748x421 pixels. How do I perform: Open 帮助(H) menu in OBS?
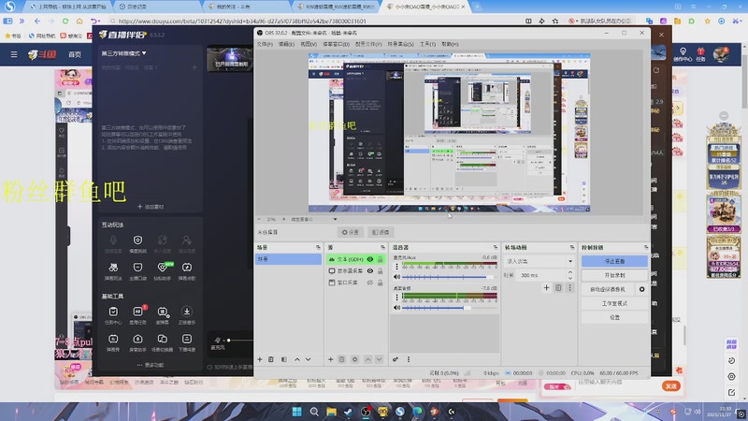(450, 44)
